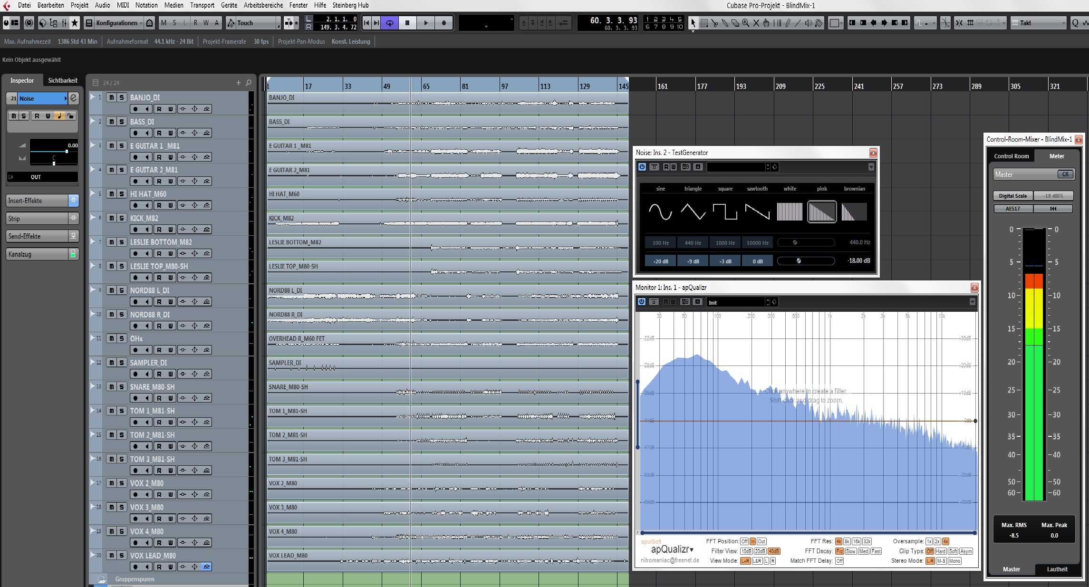Open track search magnifier in track list
Screen dimensions: 1089x587
[x=249, y=83]
